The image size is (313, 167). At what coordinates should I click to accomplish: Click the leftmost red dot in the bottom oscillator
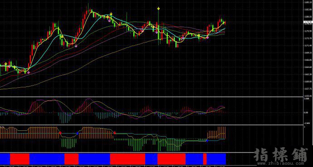[60, 133]
